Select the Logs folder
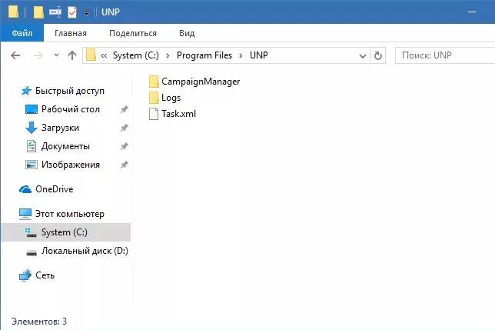 pos(164,98)
